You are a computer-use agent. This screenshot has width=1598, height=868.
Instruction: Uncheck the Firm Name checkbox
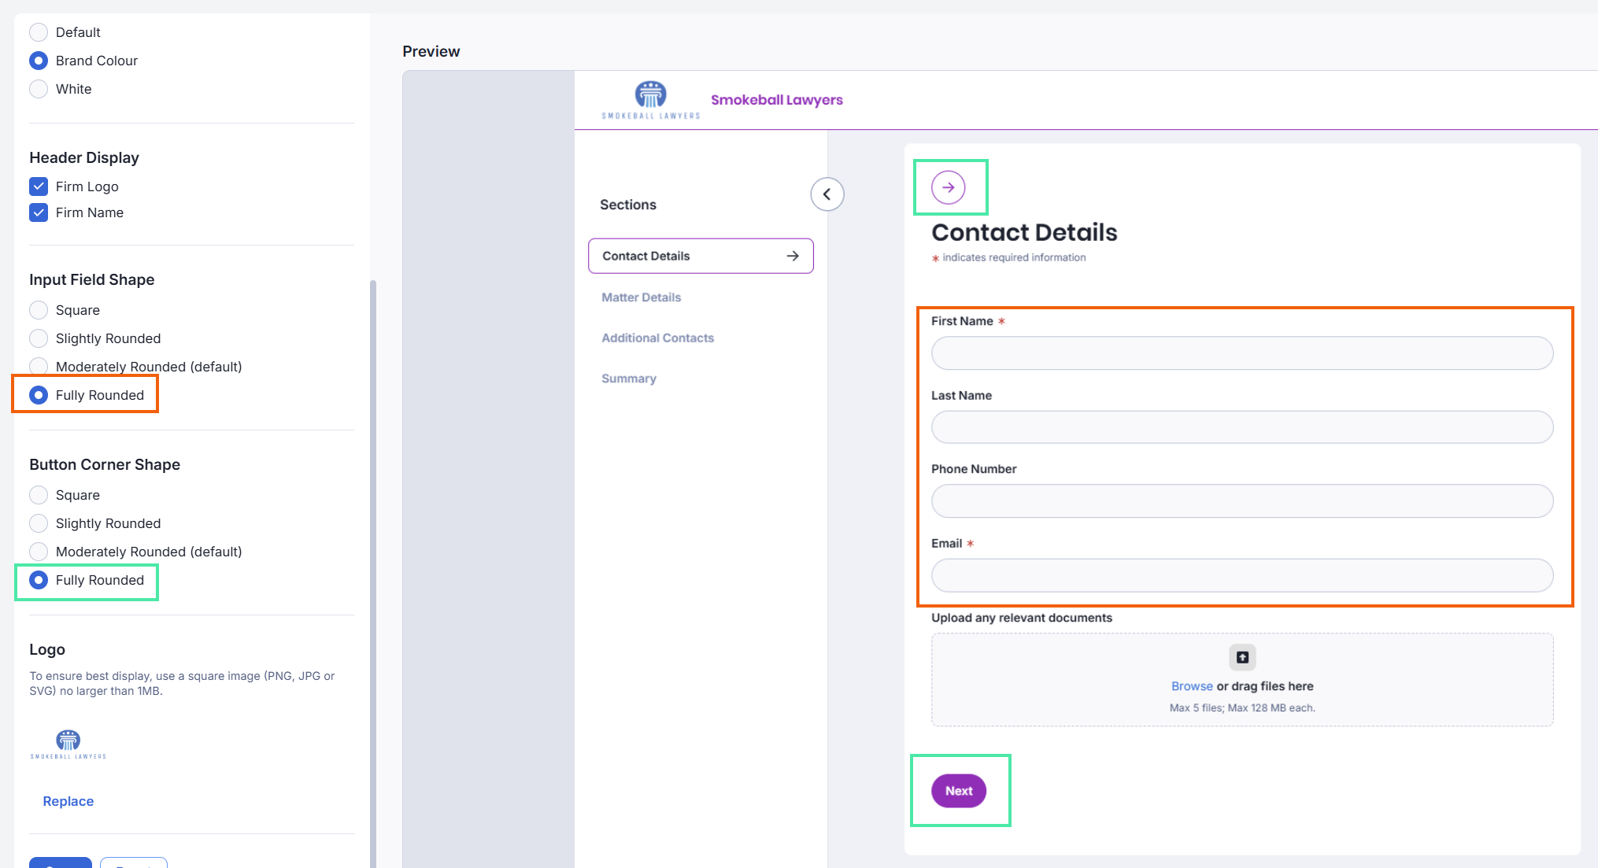pos(39,212)
